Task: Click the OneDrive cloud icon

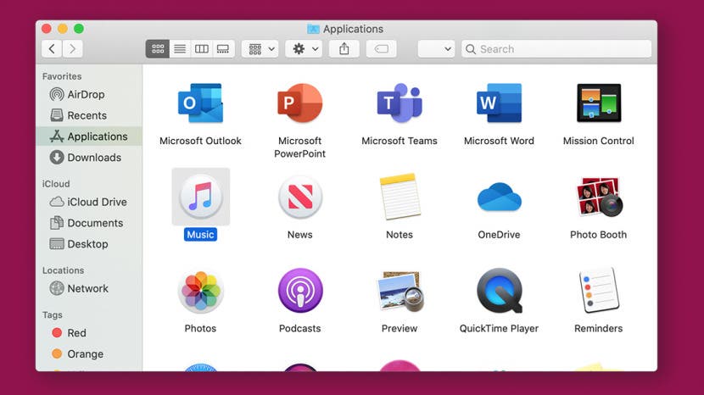Action: click(x=500, y=197)
